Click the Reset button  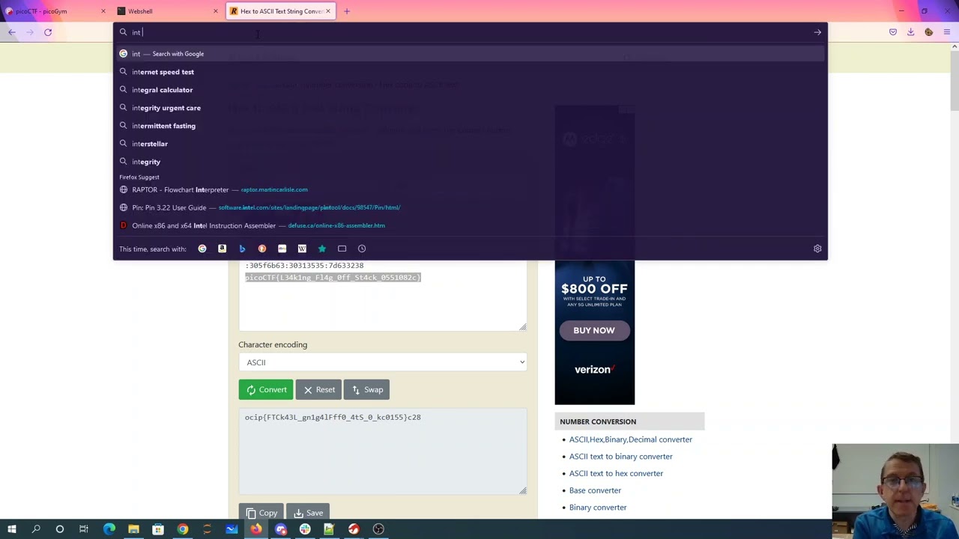pos(318,389)
